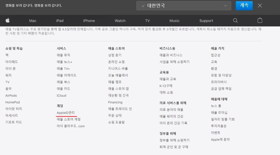This screenshot has height=155, width=280.
Task: Click the 접근성 link
Action: pyautogui.click(x=215, y=55)
